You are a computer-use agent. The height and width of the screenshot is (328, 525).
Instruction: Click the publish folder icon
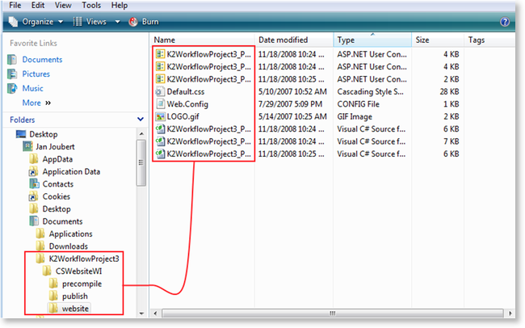tap(53, 296)
